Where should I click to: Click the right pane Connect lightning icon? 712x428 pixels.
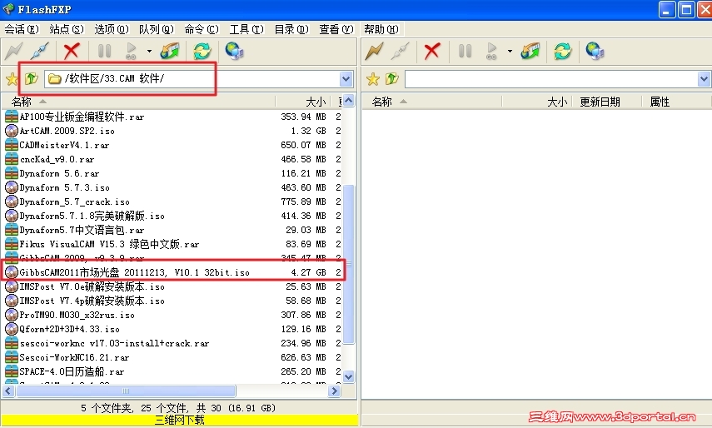tap(374, 51)
